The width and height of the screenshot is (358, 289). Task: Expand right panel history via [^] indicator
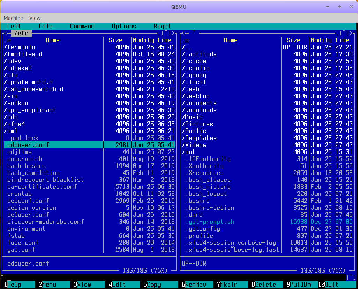click(344, 33)
